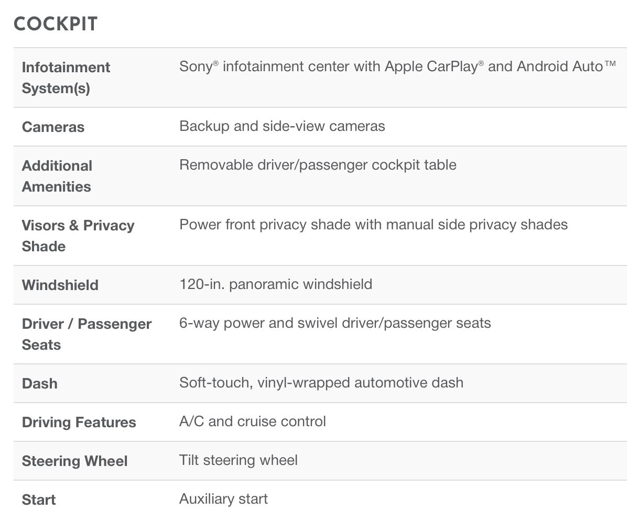The image size is (627, 522).
Task: Click 'Soft-touch, vinyl-wrapped automotive dash' text
Action: pyautogui.click(x=321, y=383)
